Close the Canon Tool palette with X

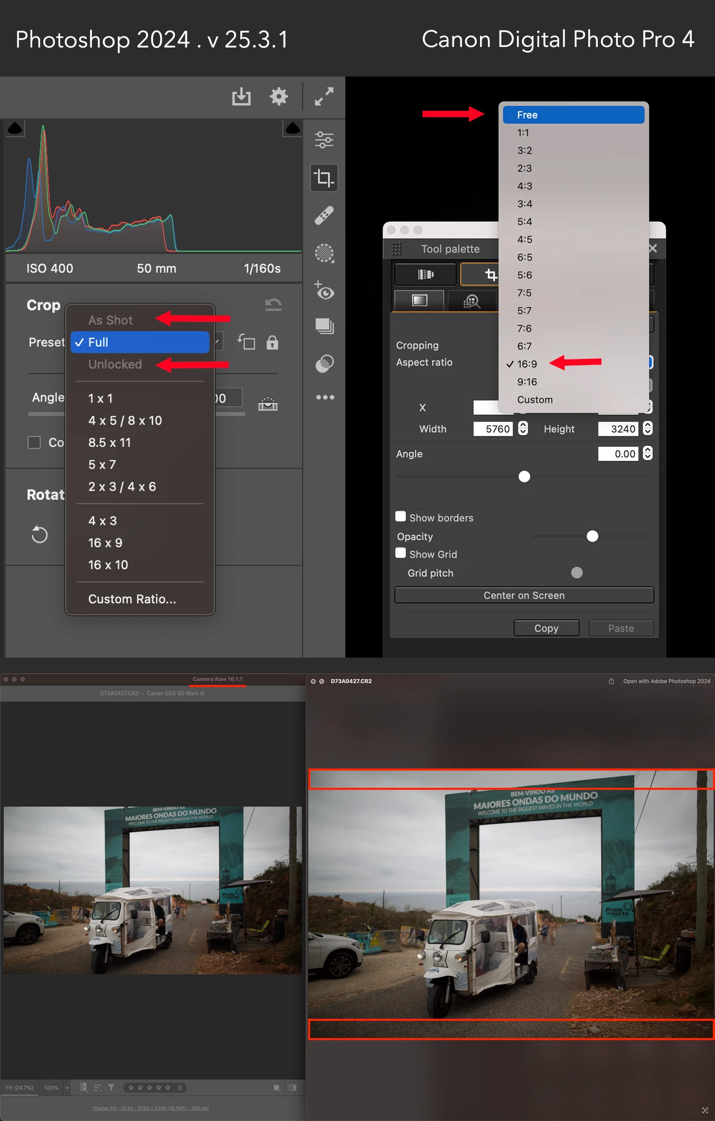tap(653, 248)
